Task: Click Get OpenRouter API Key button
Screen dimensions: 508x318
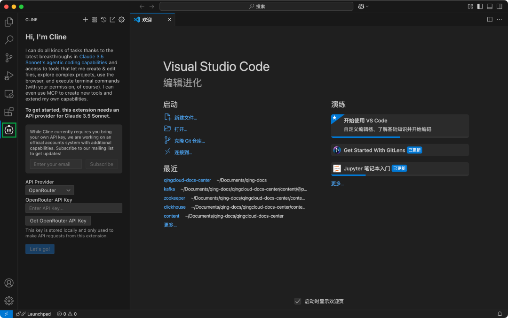Action: pos(58,220)
